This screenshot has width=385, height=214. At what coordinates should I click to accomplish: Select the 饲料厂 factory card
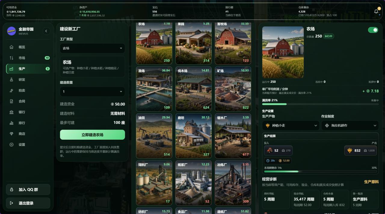coord(154,183)
